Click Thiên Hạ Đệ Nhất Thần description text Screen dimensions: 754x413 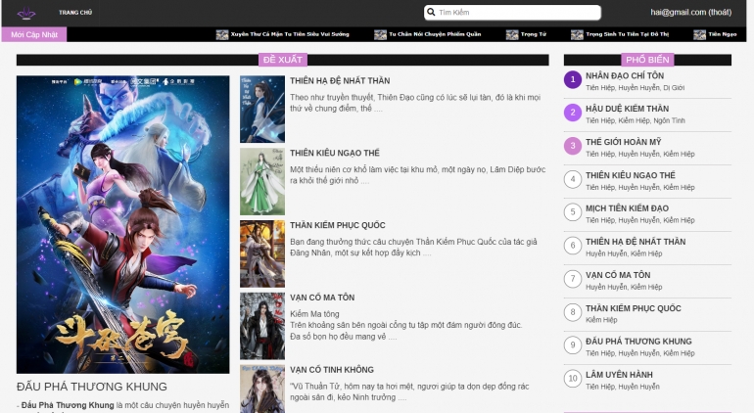click(415, 103)
